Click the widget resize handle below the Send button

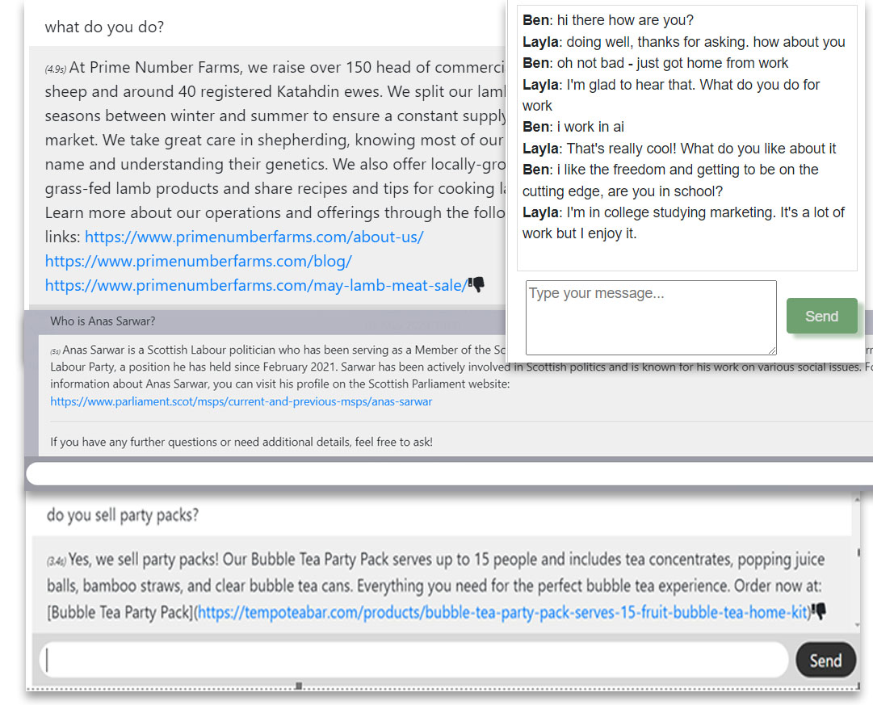pyautogui.click(x=858, y=686)
